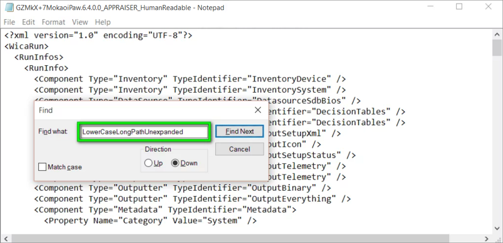
Task: Open the Edit menu
Action: tap(28, 22)
